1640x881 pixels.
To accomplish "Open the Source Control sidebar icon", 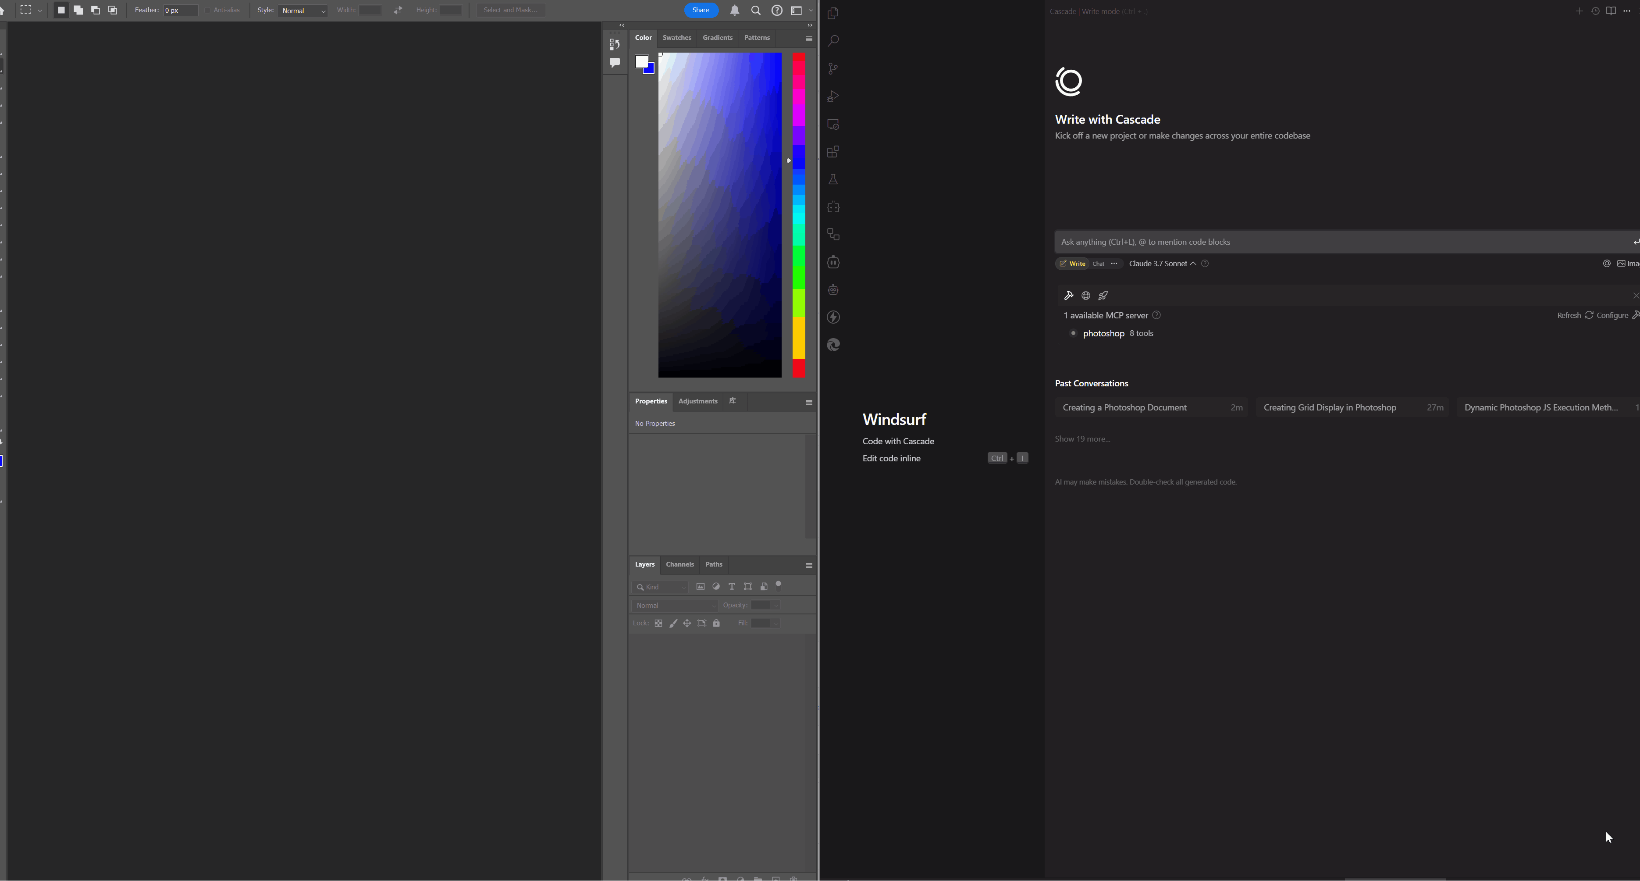I will point(833,68).
